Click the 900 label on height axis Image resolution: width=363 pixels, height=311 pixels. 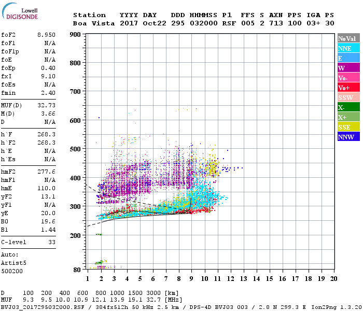point(75,35)
